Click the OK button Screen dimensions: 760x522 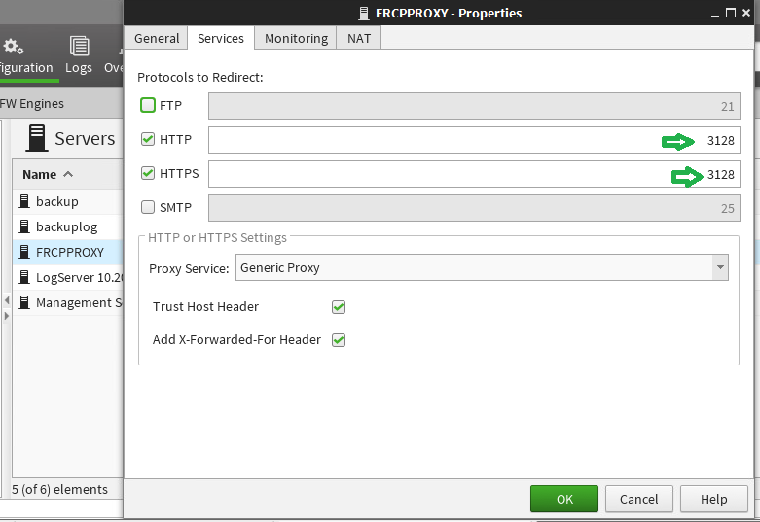(564, 499)
